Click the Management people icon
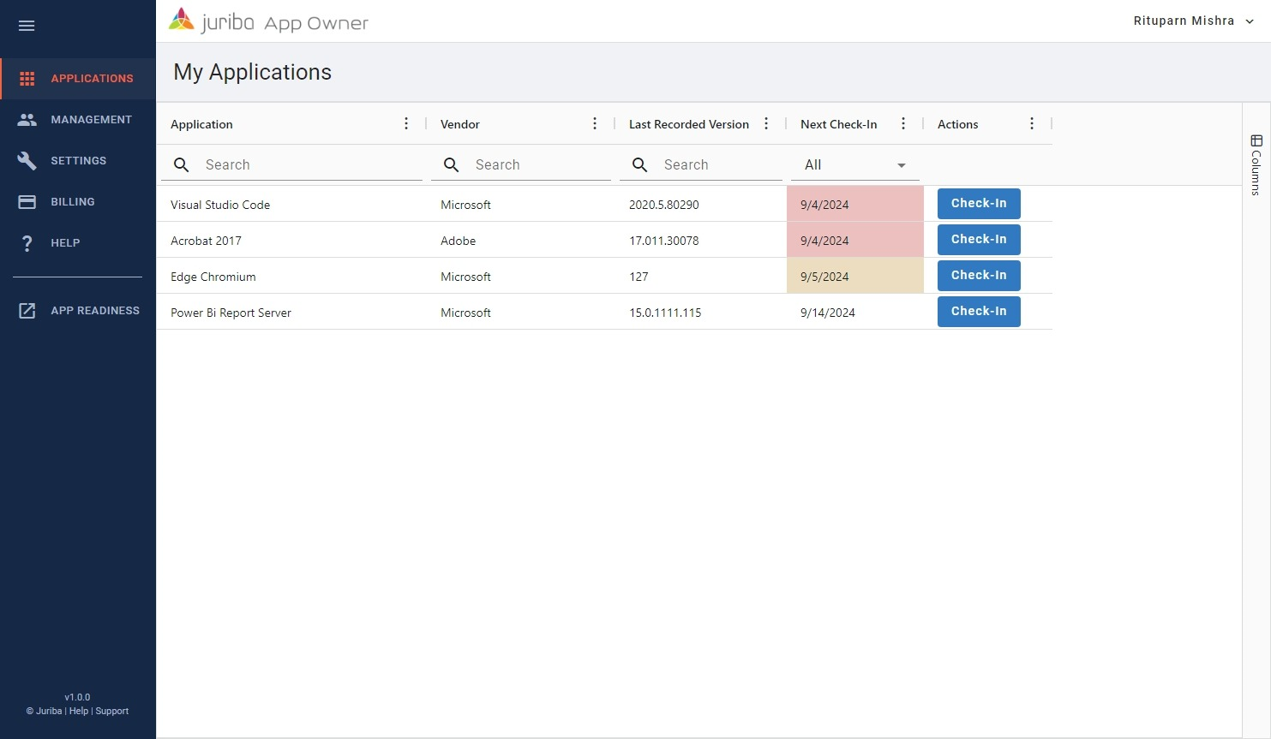 pos(27,120)
